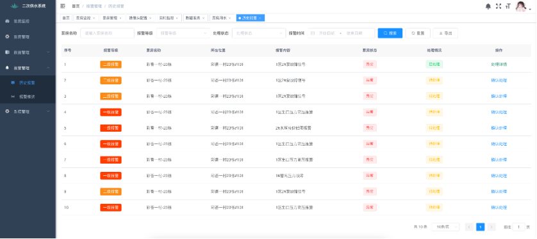Image resolution: width=537 pixels, height=239 pixels.
Task: Close the 实时监控 tab
Action: point(177,18)
